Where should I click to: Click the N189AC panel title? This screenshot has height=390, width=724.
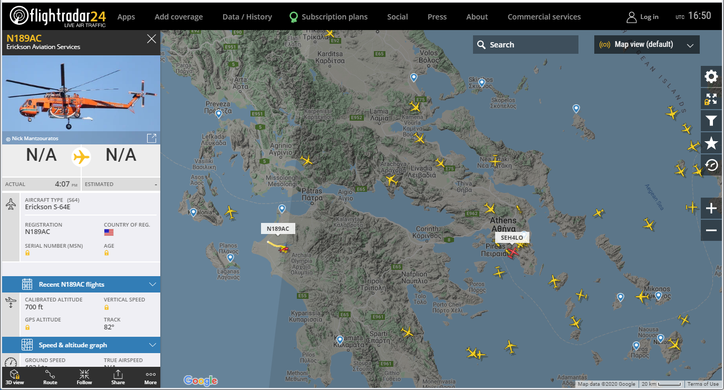(x=24, y=38)
